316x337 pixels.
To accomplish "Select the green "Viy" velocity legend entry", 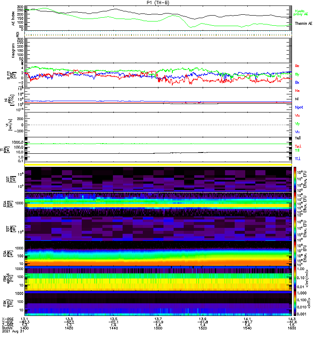I will coord(297,124).
